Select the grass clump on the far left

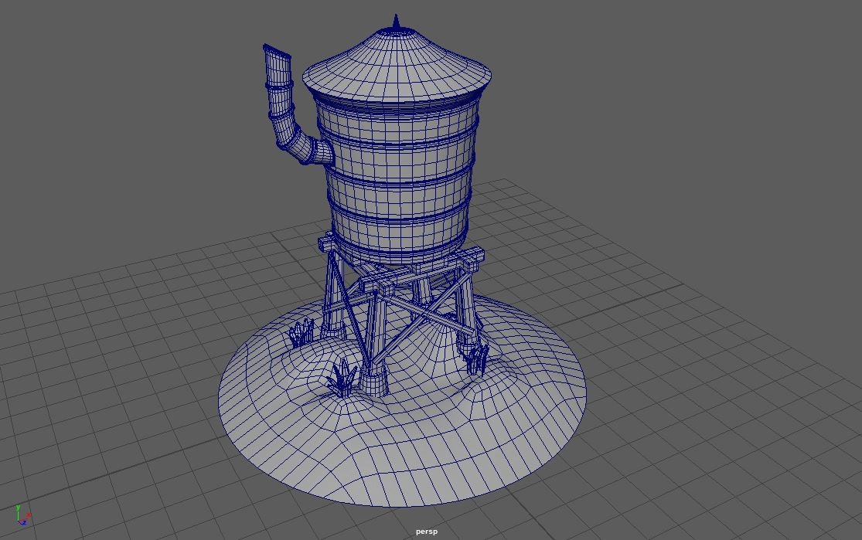pos(302,334)
